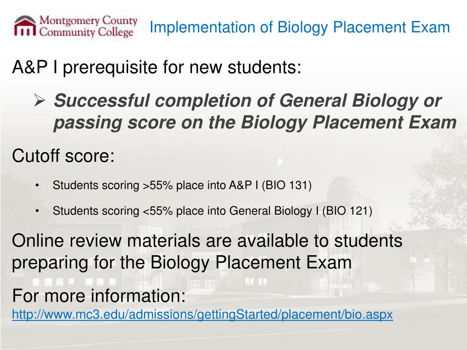Viewport: 467px width, 350px height.
Task: Open the mc3.edu bio placement link
Action: 202,314
